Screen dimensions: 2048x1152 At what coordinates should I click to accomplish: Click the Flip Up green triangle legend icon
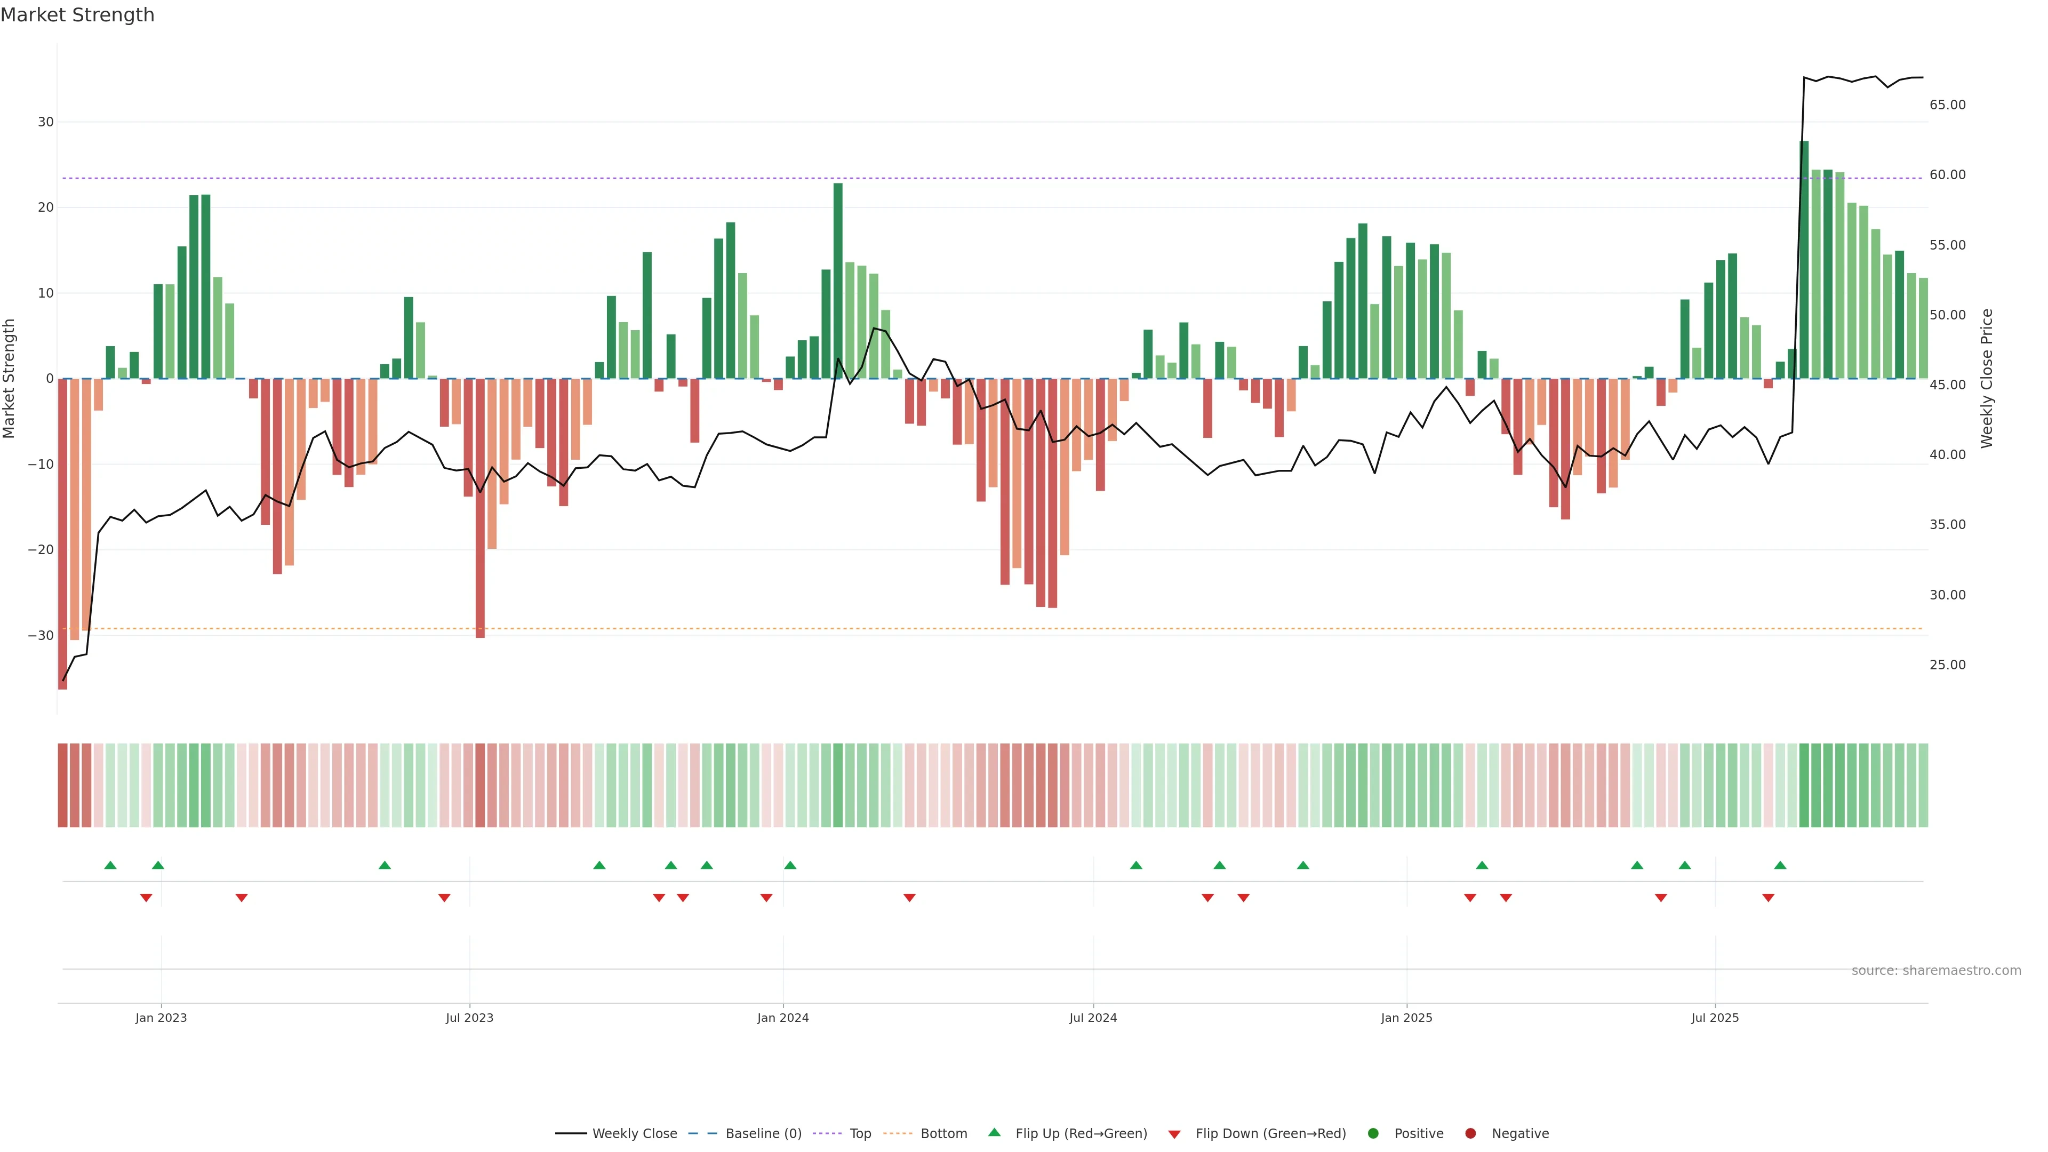994,1132
